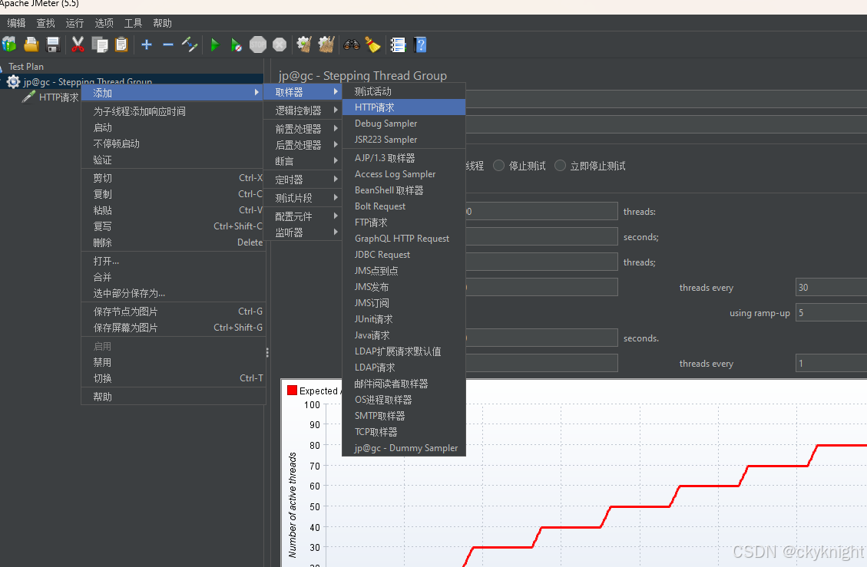This screenshot has width=867, height=567.
Task: Stop the test using the red STOP icon
Action: [258, 45]
